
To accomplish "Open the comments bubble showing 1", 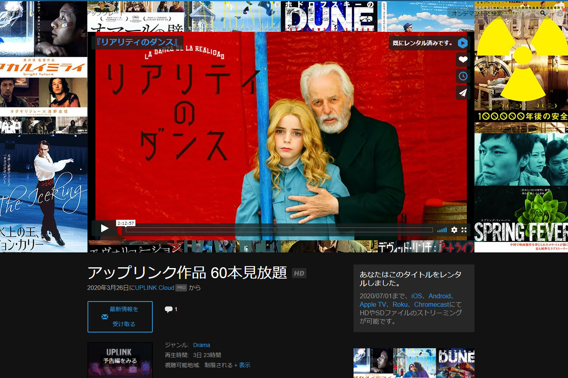I will [x=171, y=309].
